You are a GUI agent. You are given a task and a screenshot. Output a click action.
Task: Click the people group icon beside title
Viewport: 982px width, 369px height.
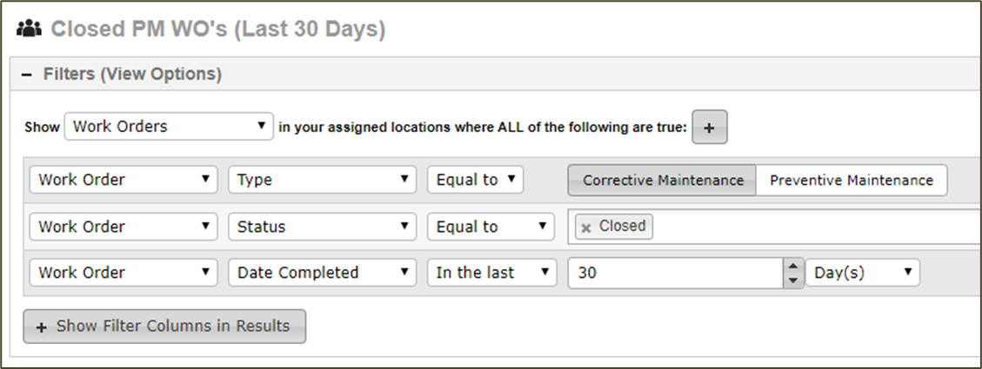[x=30, y=29]
